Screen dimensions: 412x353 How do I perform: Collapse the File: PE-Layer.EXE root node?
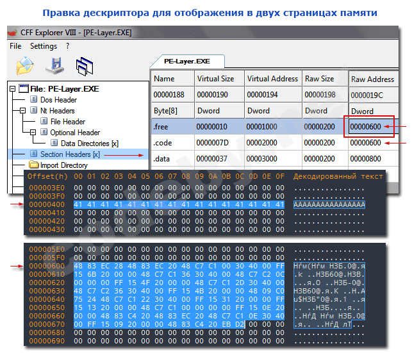(12, 89)
